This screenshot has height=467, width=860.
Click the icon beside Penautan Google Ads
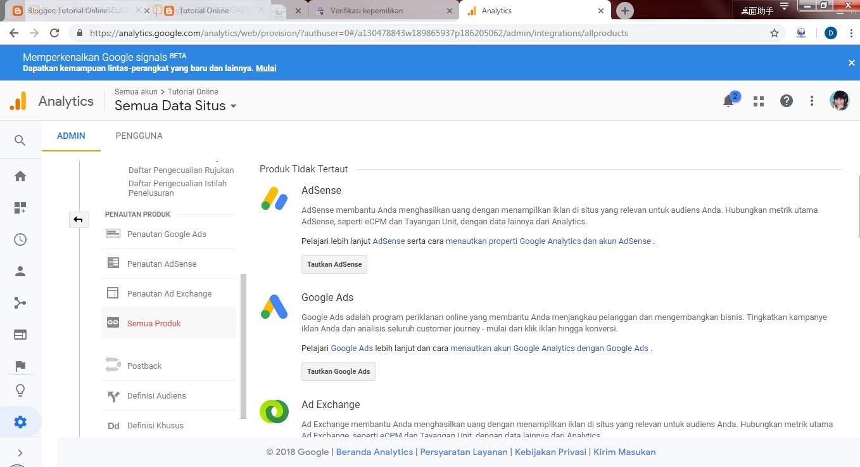pos(113,234)
